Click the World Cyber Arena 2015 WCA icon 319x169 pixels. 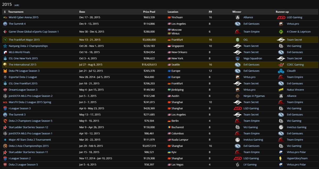(x=5, y=17)
